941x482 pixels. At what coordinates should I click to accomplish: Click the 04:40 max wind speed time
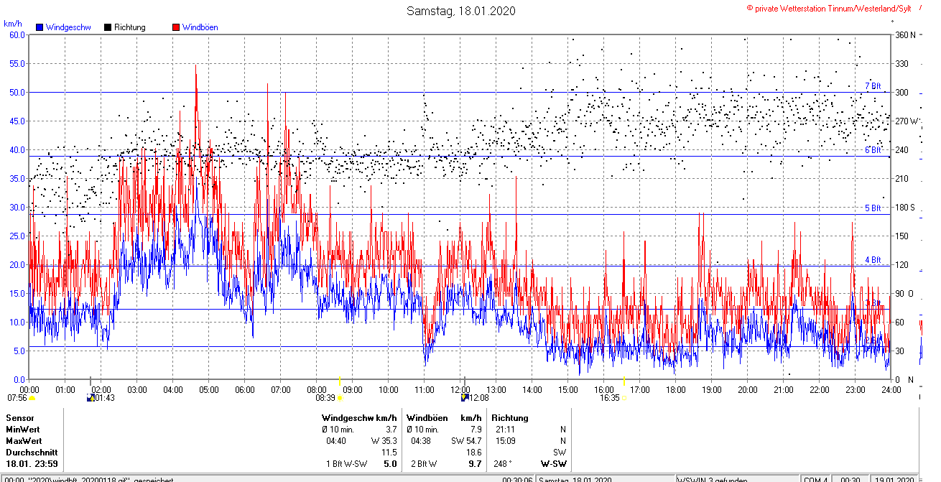337,441
